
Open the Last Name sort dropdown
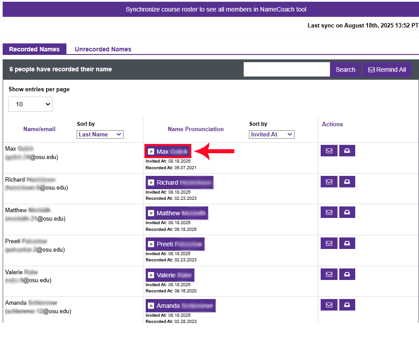click(x=100, y=134)
